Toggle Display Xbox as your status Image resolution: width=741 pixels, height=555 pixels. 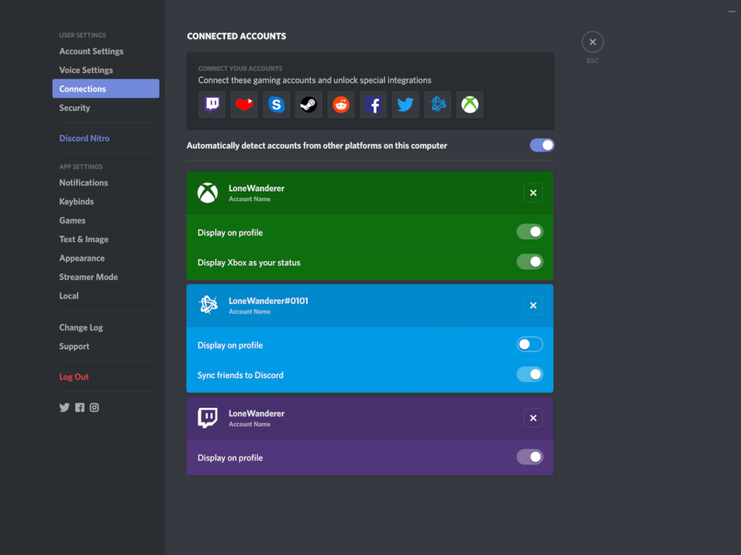[x=530, y=262]
